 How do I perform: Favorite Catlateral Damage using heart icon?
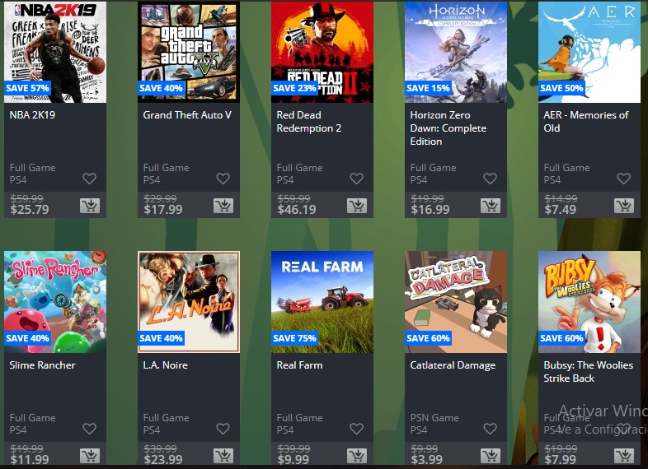pos(490,429)
